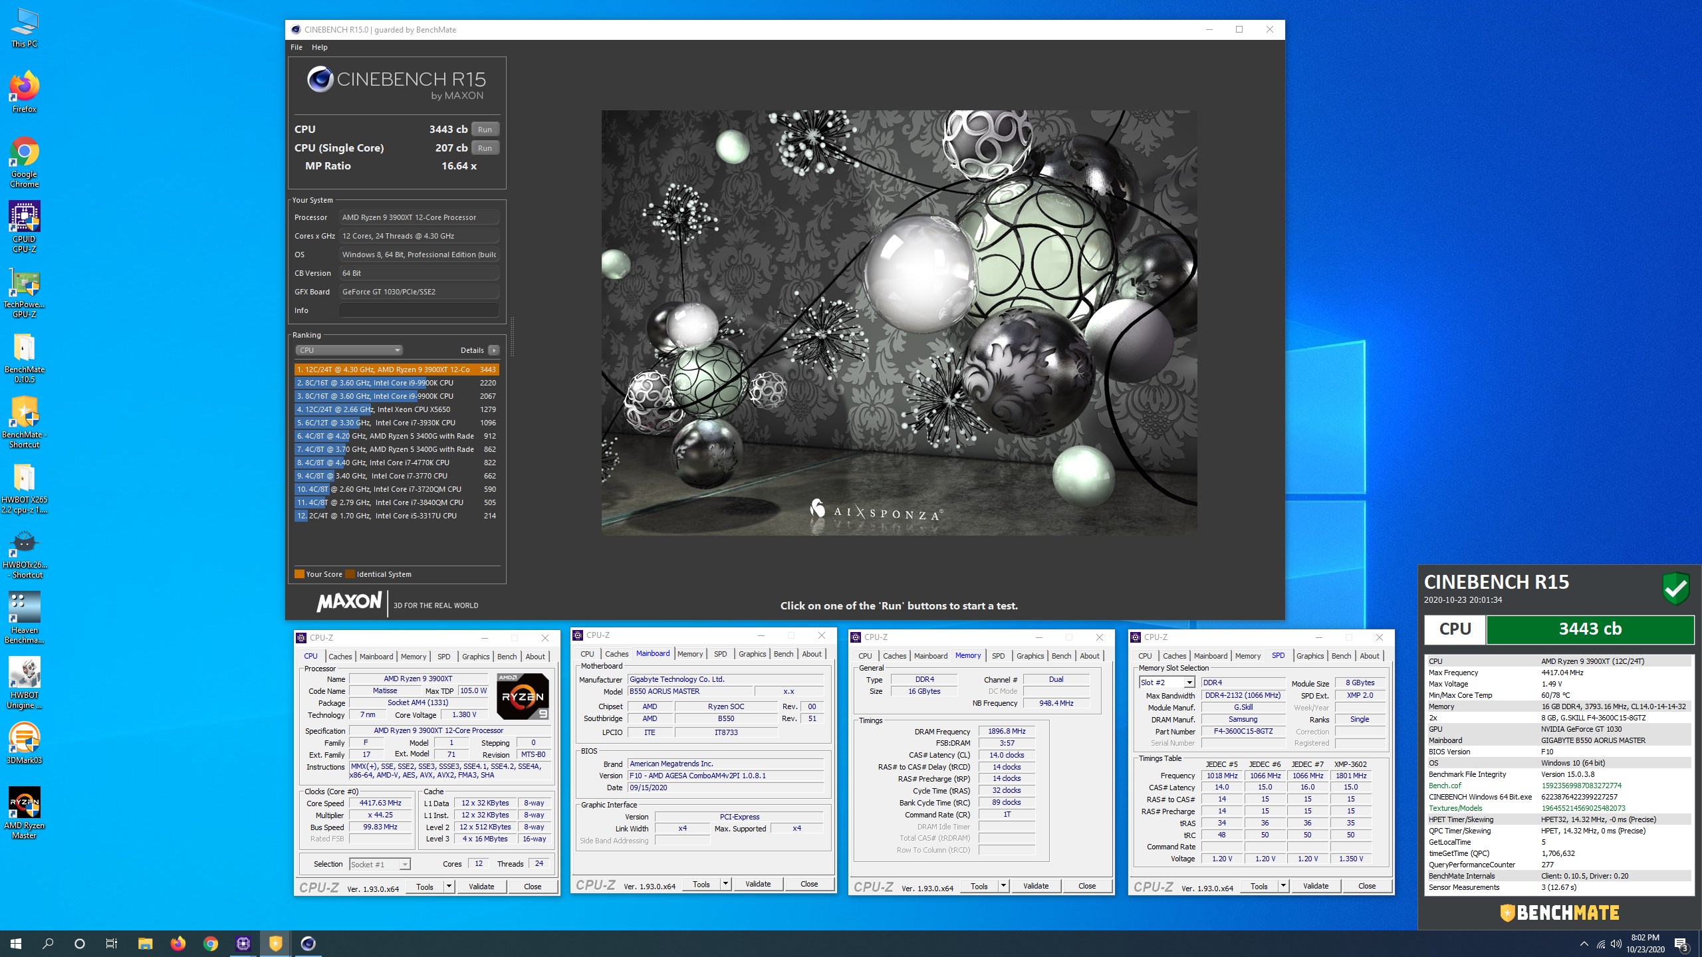
Task: Show hidden system tray icons
Action: (x=1584, y=944)
